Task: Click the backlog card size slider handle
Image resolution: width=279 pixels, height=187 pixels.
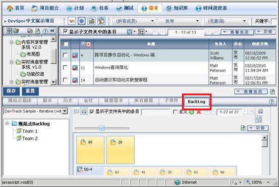Action: (102, 128)
